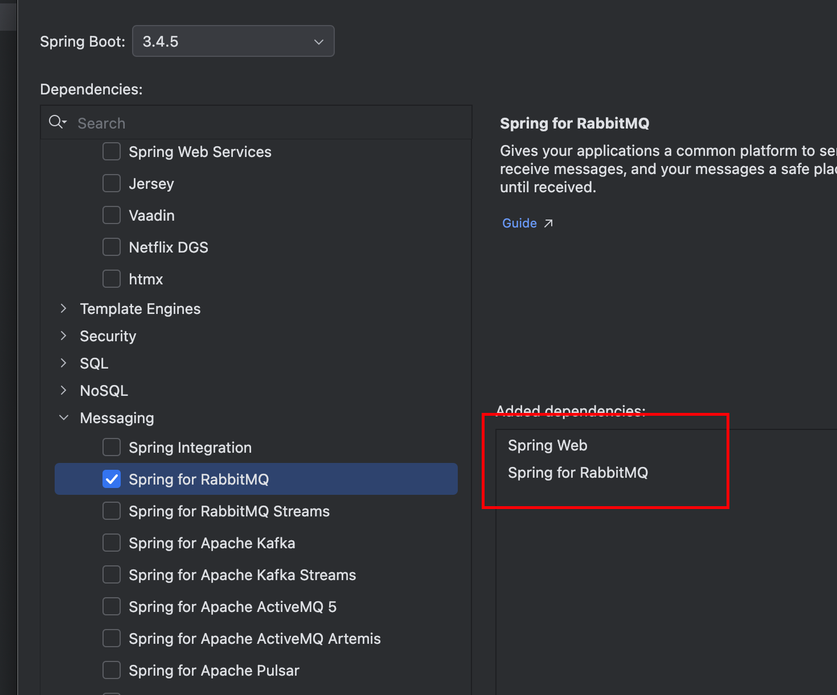
Task: Open the Spring Boot version dropdown
Action: tap(233, 41)
